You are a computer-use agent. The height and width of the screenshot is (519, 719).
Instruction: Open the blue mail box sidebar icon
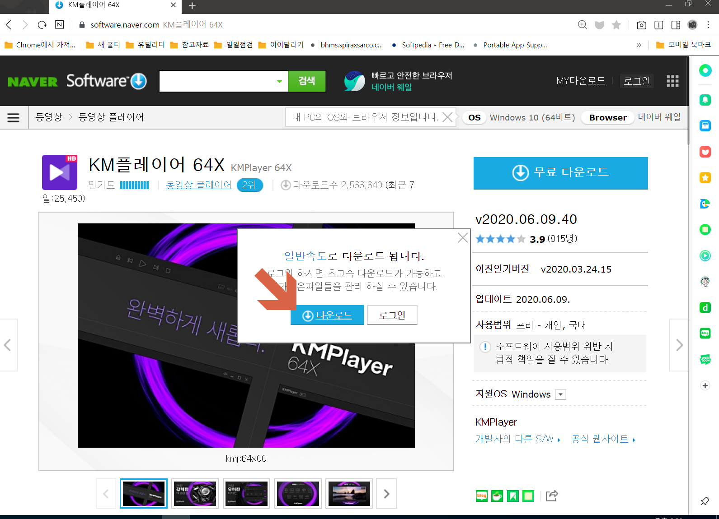(705, 126)
